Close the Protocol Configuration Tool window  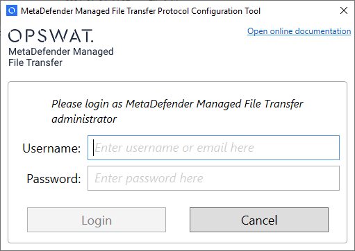344,10
